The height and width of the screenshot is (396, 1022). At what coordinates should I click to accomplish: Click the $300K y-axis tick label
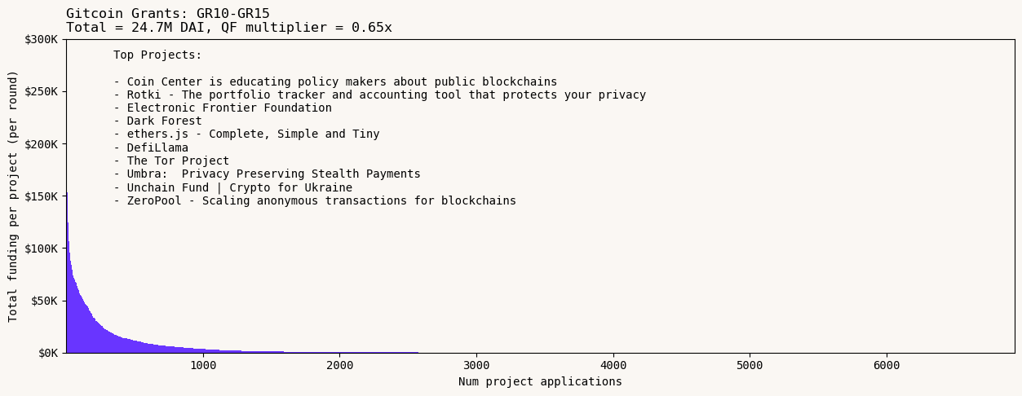[41, 40]
